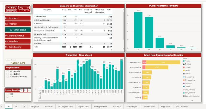
Task: Select the Data_Gathered status legend swatch
Action: pos(184,93)
